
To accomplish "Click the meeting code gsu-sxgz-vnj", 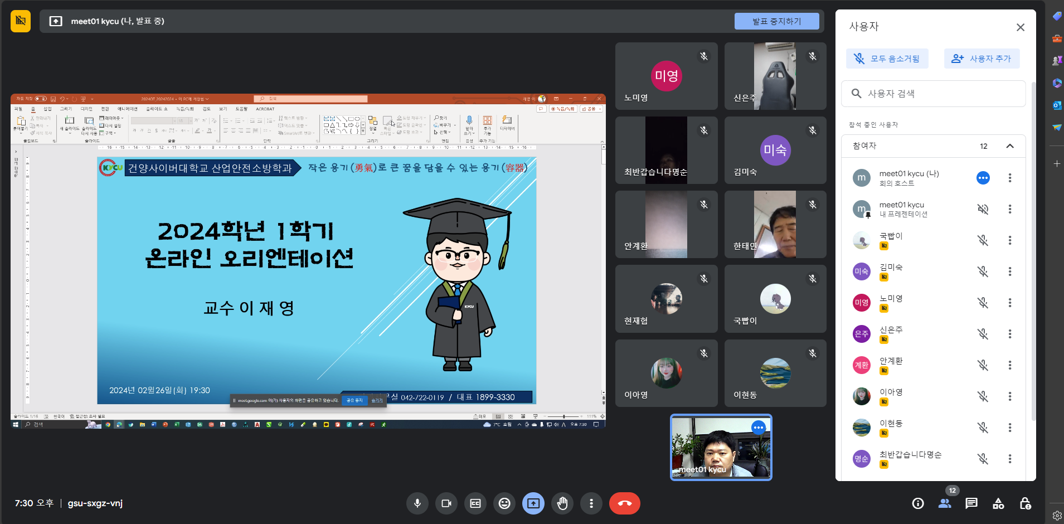I will (95, 503).
